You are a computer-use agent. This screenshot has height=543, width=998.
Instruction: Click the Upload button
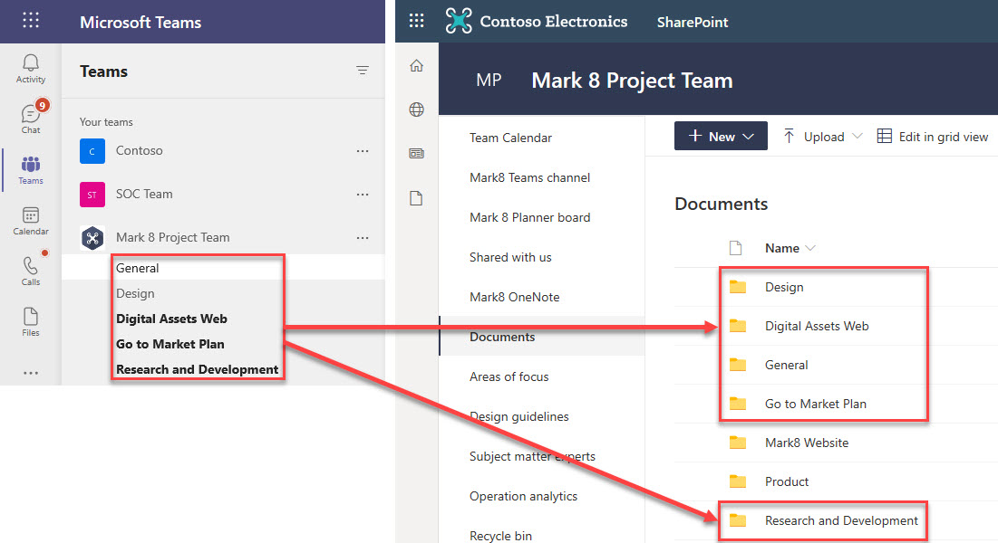[815, 136]
